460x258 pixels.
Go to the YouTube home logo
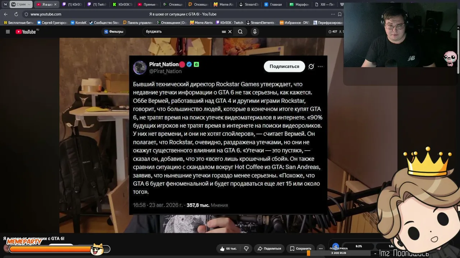tap(26, 32)
